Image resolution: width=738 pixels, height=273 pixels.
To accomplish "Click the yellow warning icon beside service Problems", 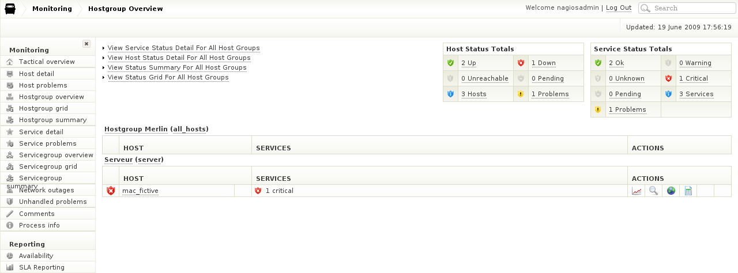I will [x=598, y=109].
